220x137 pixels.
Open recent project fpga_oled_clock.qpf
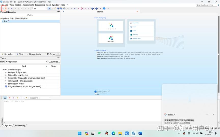pos(130,53)
